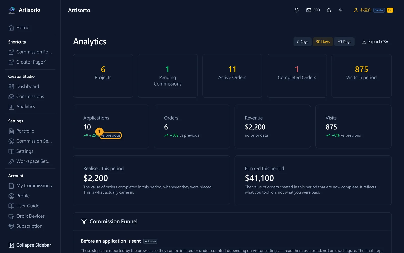The image size is (404, 253).
Task: Select the 7 Days range
Action: point(302,42)
